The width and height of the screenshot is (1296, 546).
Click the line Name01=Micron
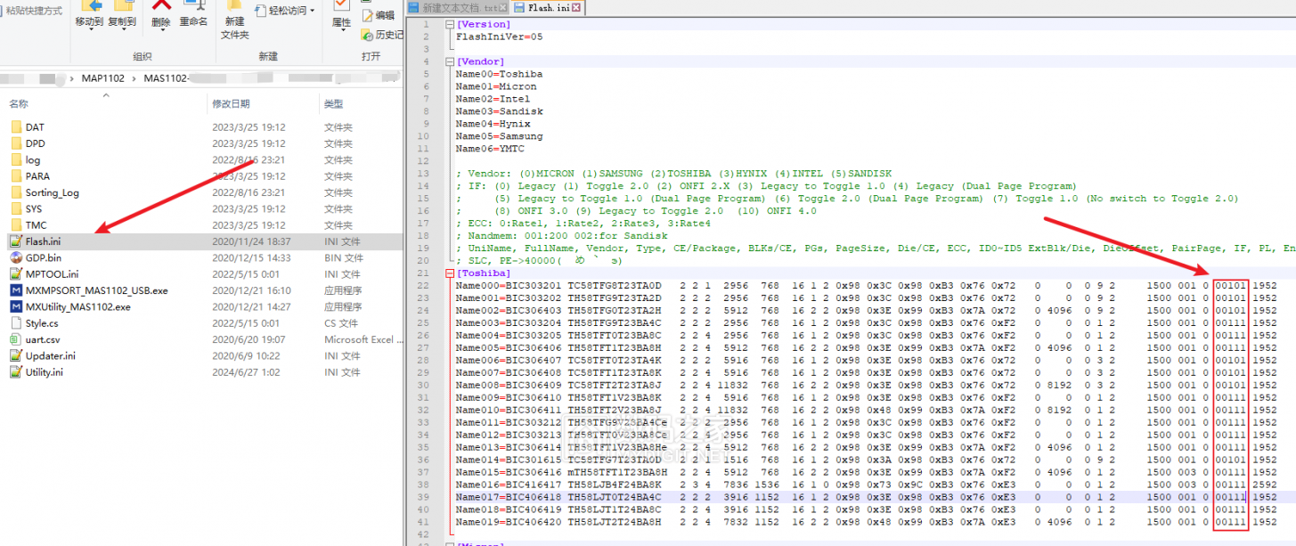pos(496,86)
